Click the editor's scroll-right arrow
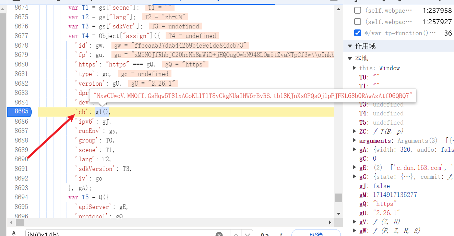Screen dimensions: 454x236 (x=331, y=223)
